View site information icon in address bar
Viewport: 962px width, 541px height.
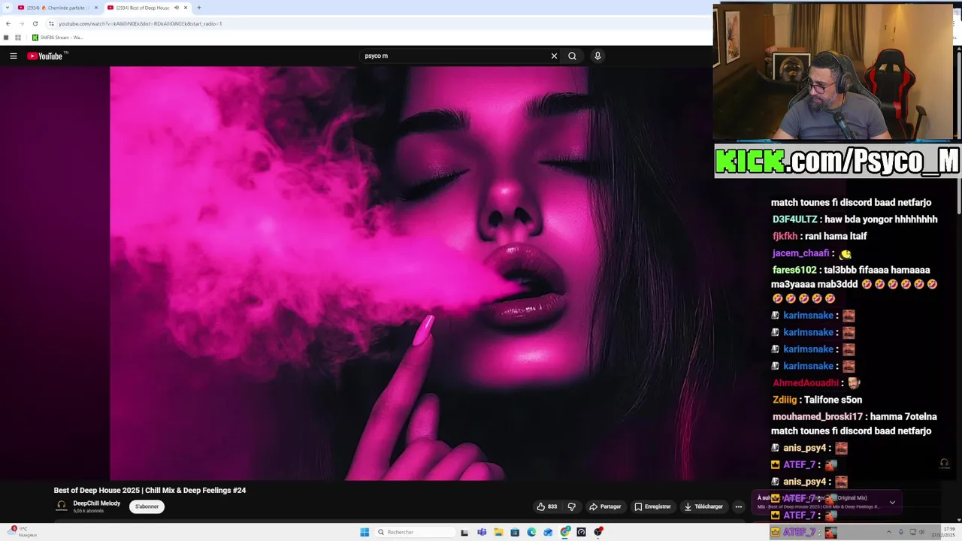pyautogui.click(x=51, y=23)
